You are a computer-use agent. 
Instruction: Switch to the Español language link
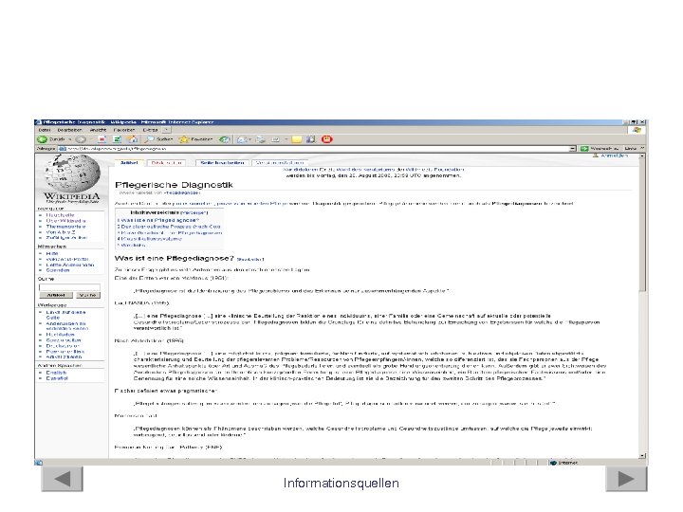point(57,378)
